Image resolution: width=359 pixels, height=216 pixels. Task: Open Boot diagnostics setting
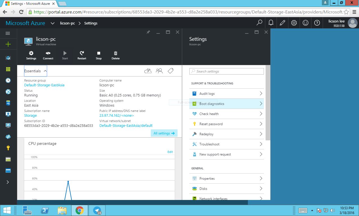pos(226,103)
